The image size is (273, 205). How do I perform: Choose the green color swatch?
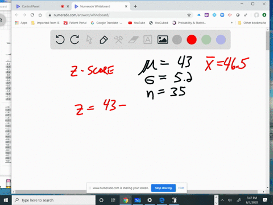point(206,40)
